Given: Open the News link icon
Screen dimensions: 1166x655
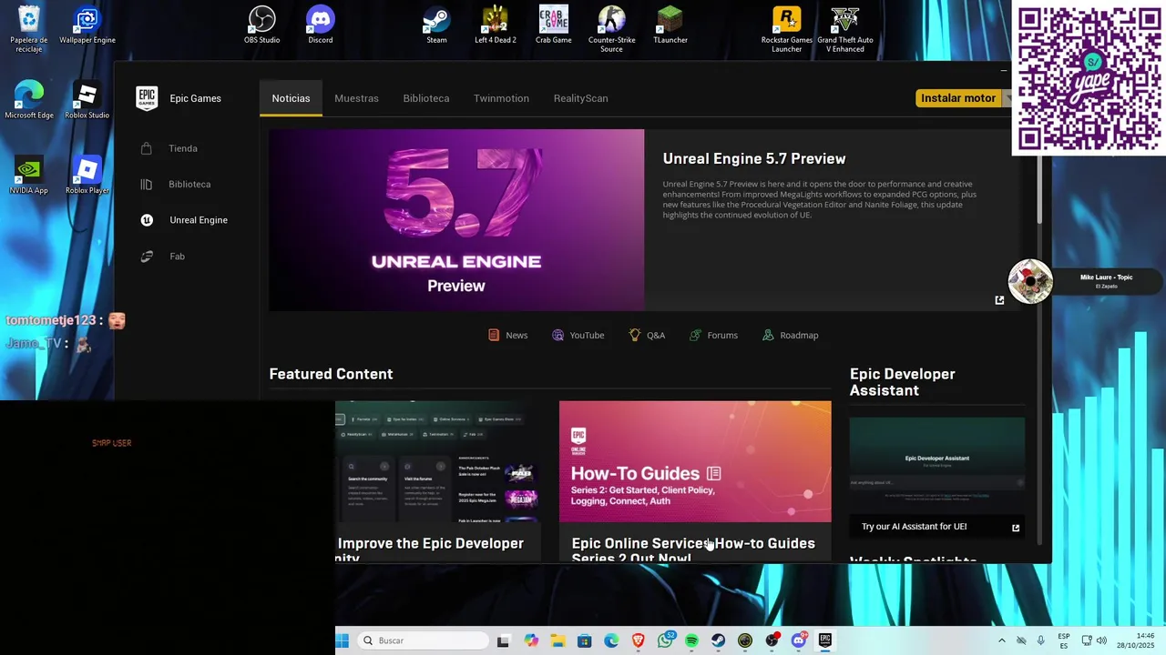Looking at the screenshot, I should 494,335.
